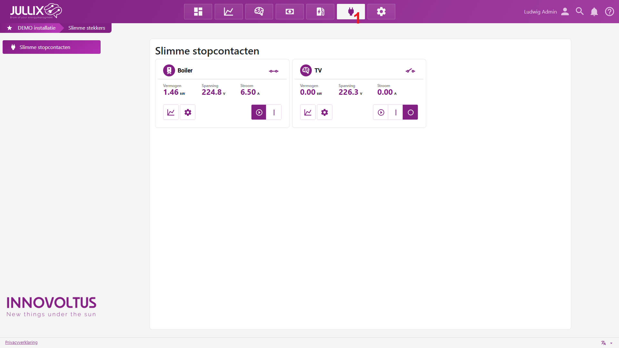Switch TV plug to off mode

click(x=410, y=112)
